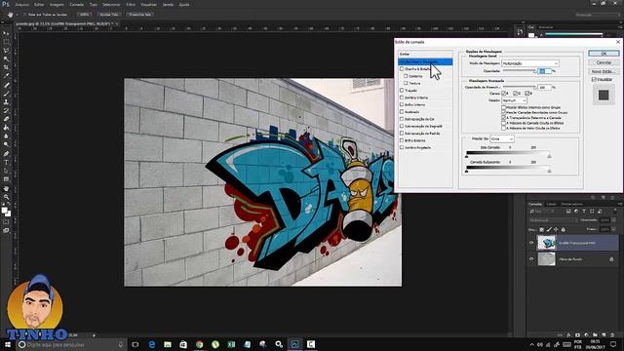Select the Crop tool

click(6, 67)
